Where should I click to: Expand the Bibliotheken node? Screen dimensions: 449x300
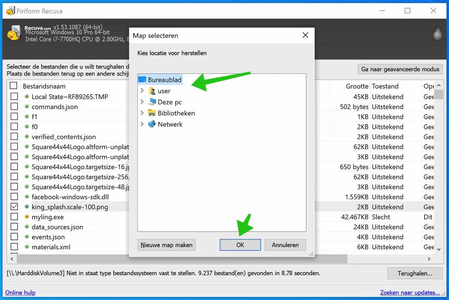[x=142, y=113]
